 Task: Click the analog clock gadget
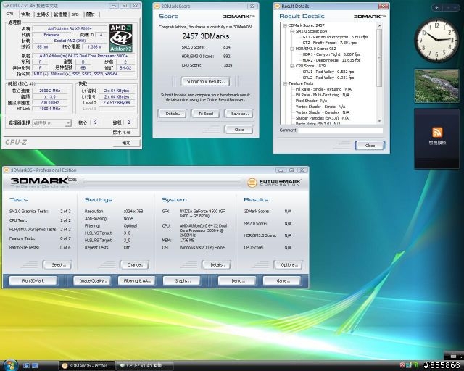coord(436,40)
